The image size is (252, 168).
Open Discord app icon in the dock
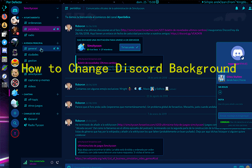[x=5, y=51]
